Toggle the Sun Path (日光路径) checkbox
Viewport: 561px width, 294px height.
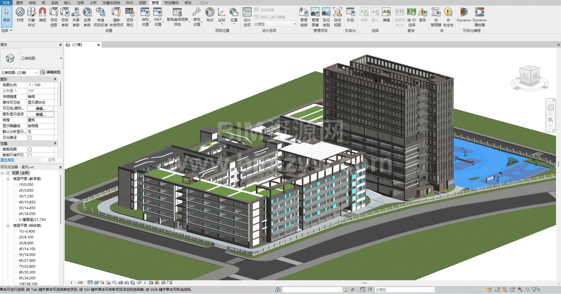pyautogui.click(x=30, y=138)
